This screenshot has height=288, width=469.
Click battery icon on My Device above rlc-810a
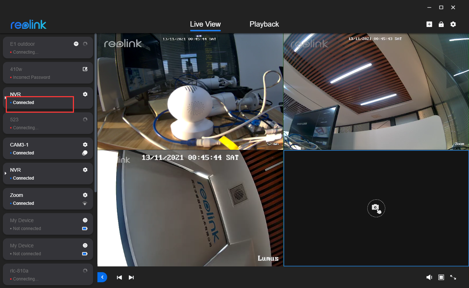pos(85,253)
